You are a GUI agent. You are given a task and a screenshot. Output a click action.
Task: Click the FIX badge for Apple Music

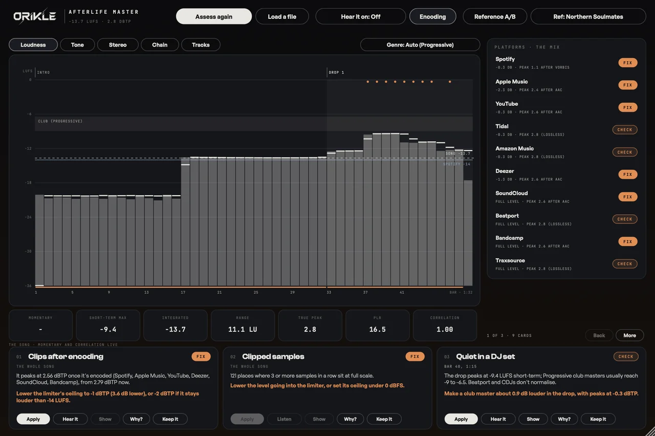click(x=628, y=85)
